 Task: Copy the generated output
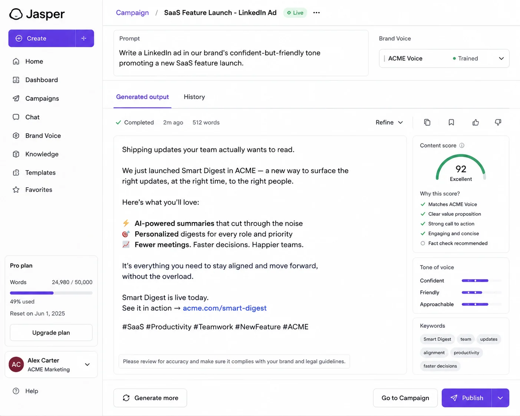coord(427,122)
